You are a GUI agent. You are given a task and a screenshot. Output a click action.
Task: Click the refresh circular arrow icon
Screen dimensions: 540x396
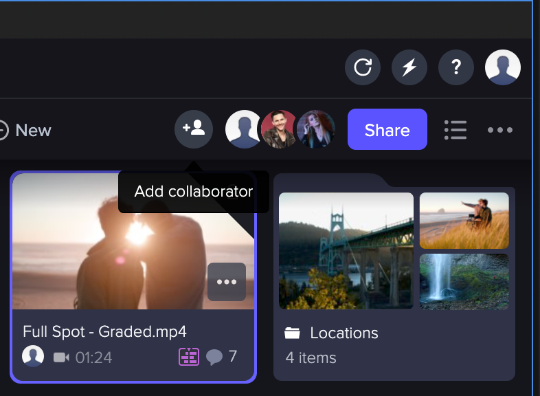[363, 67]
